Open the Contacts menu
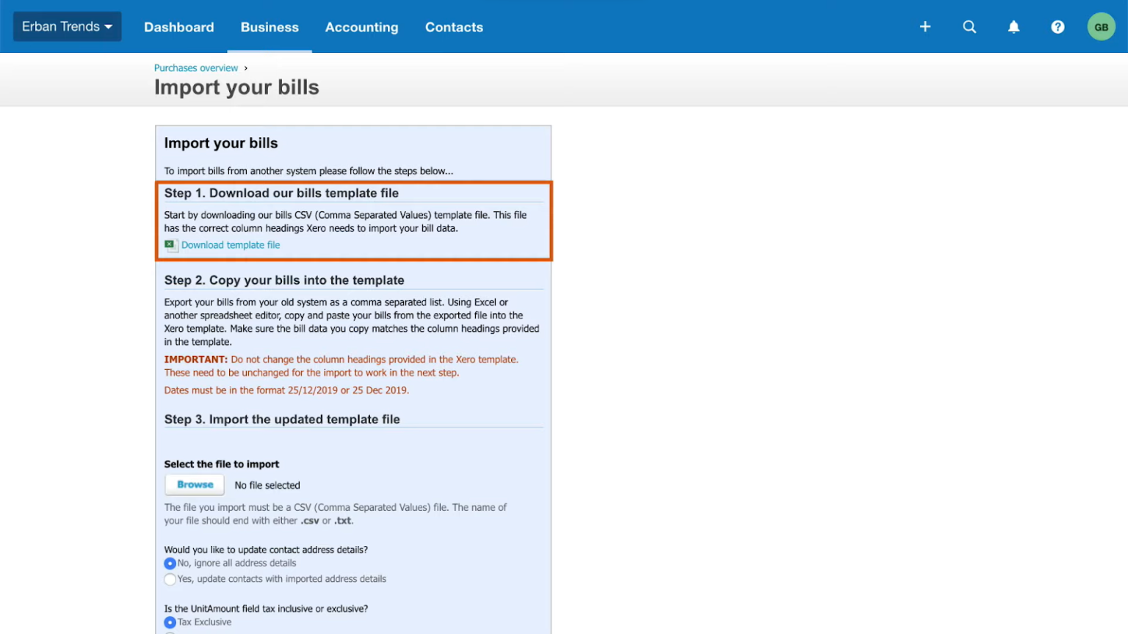The width and height of the screenshot is (1128, 634). [454, 27]
